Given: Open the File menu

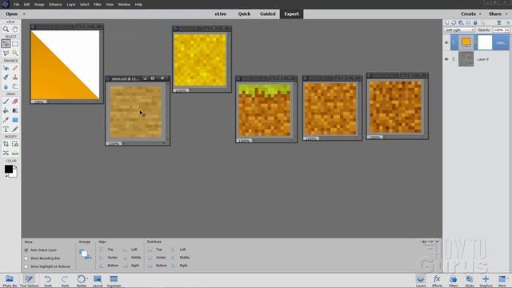Looking at the screenshot, I should click(x=17, y=5).
